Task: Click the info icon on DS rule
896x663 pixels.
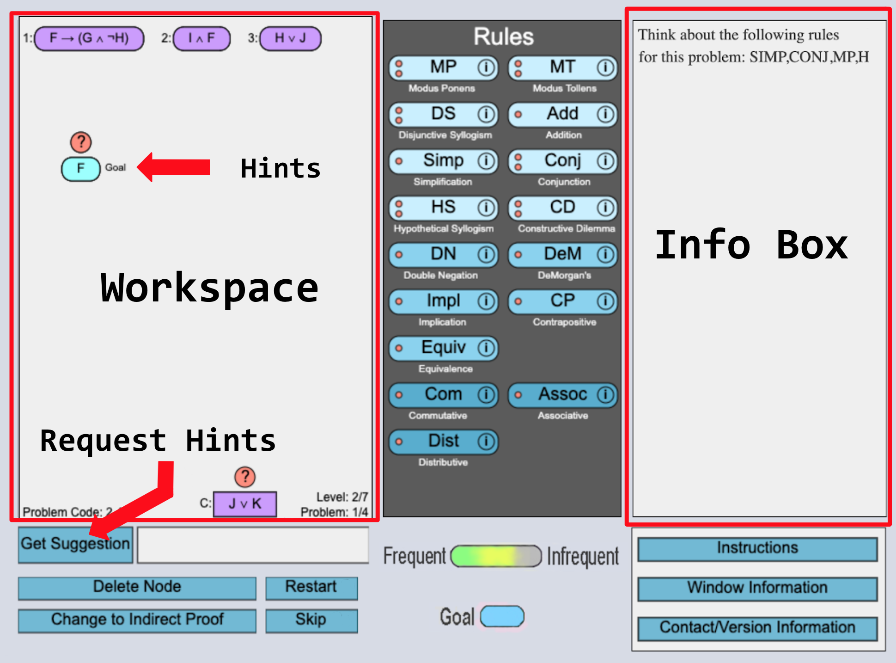Action: point(486,114)
